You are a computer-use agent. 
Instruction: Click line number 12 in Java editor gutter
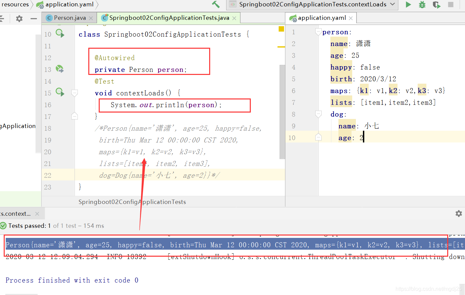[x=48, y=58]
